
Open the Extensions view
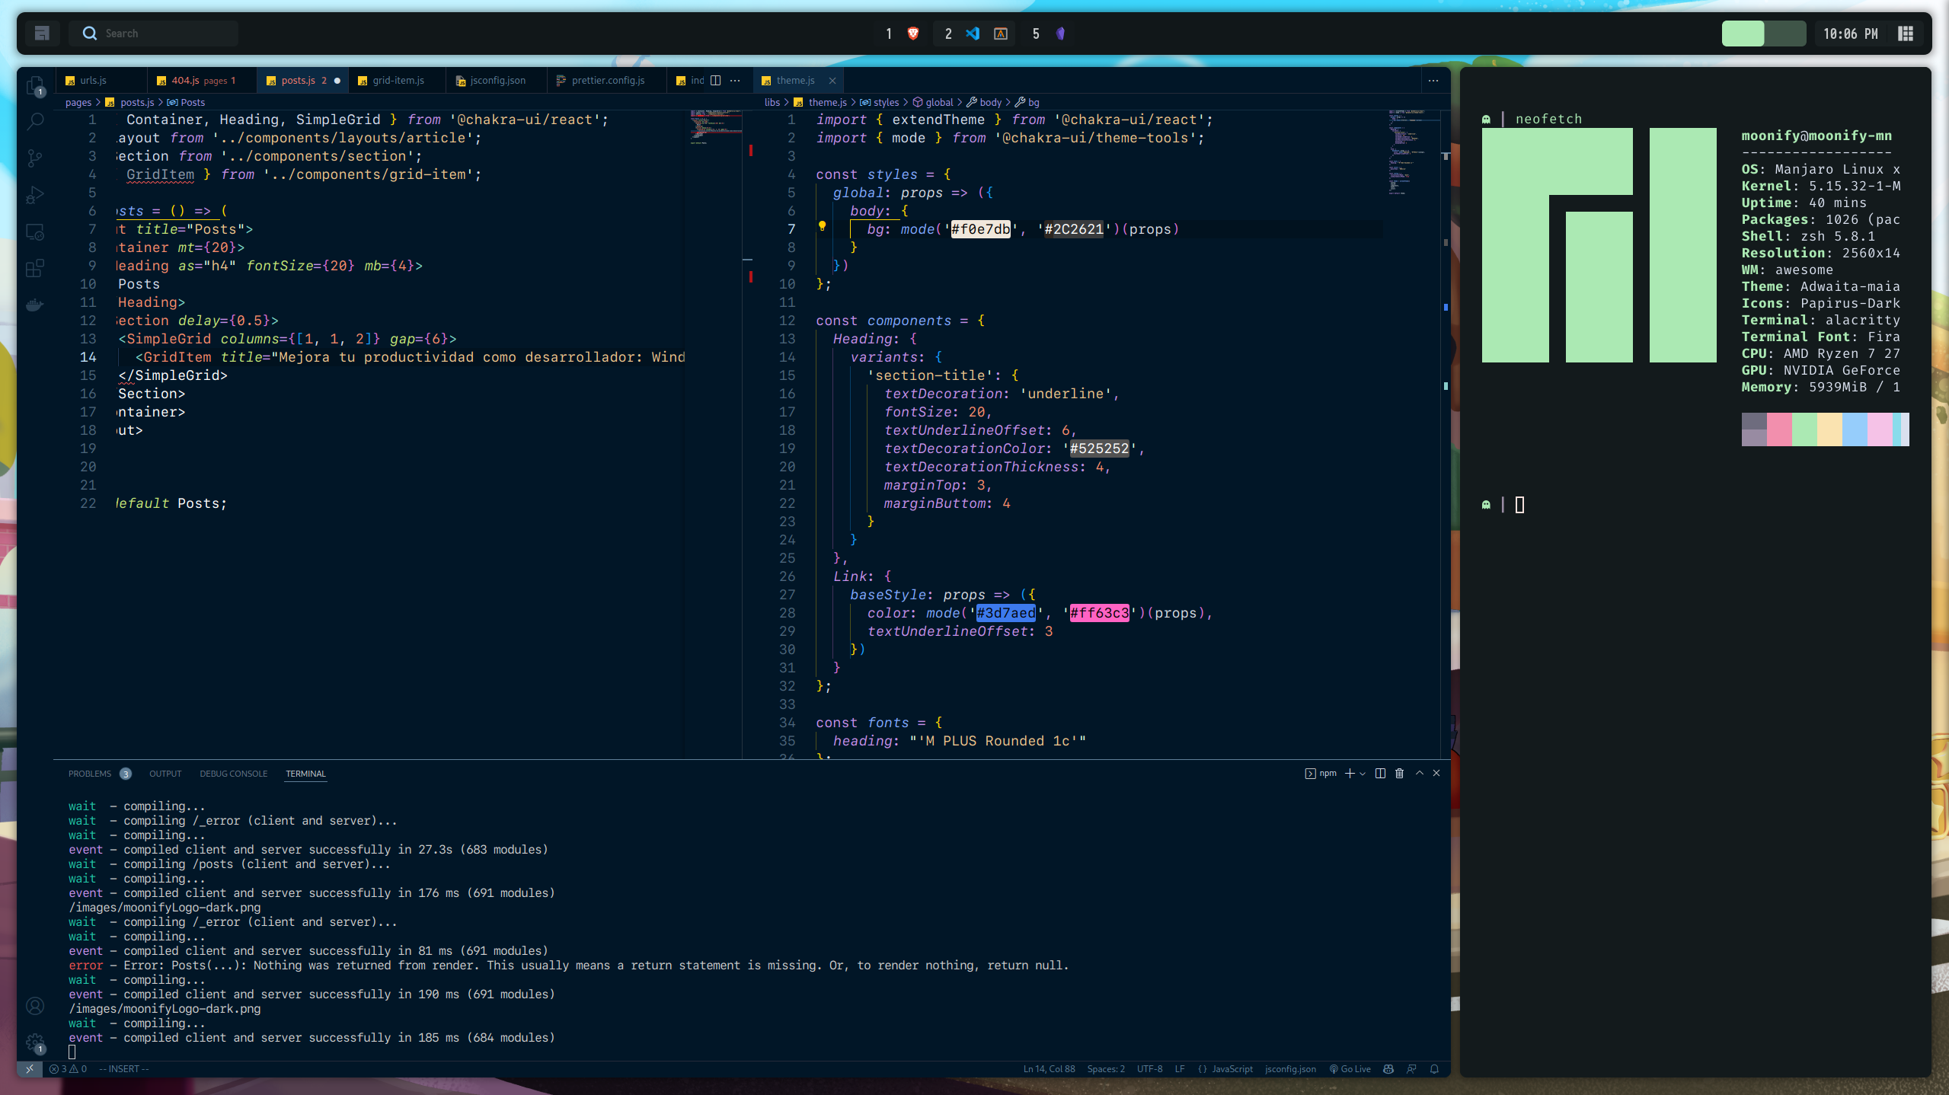point(35,268)
